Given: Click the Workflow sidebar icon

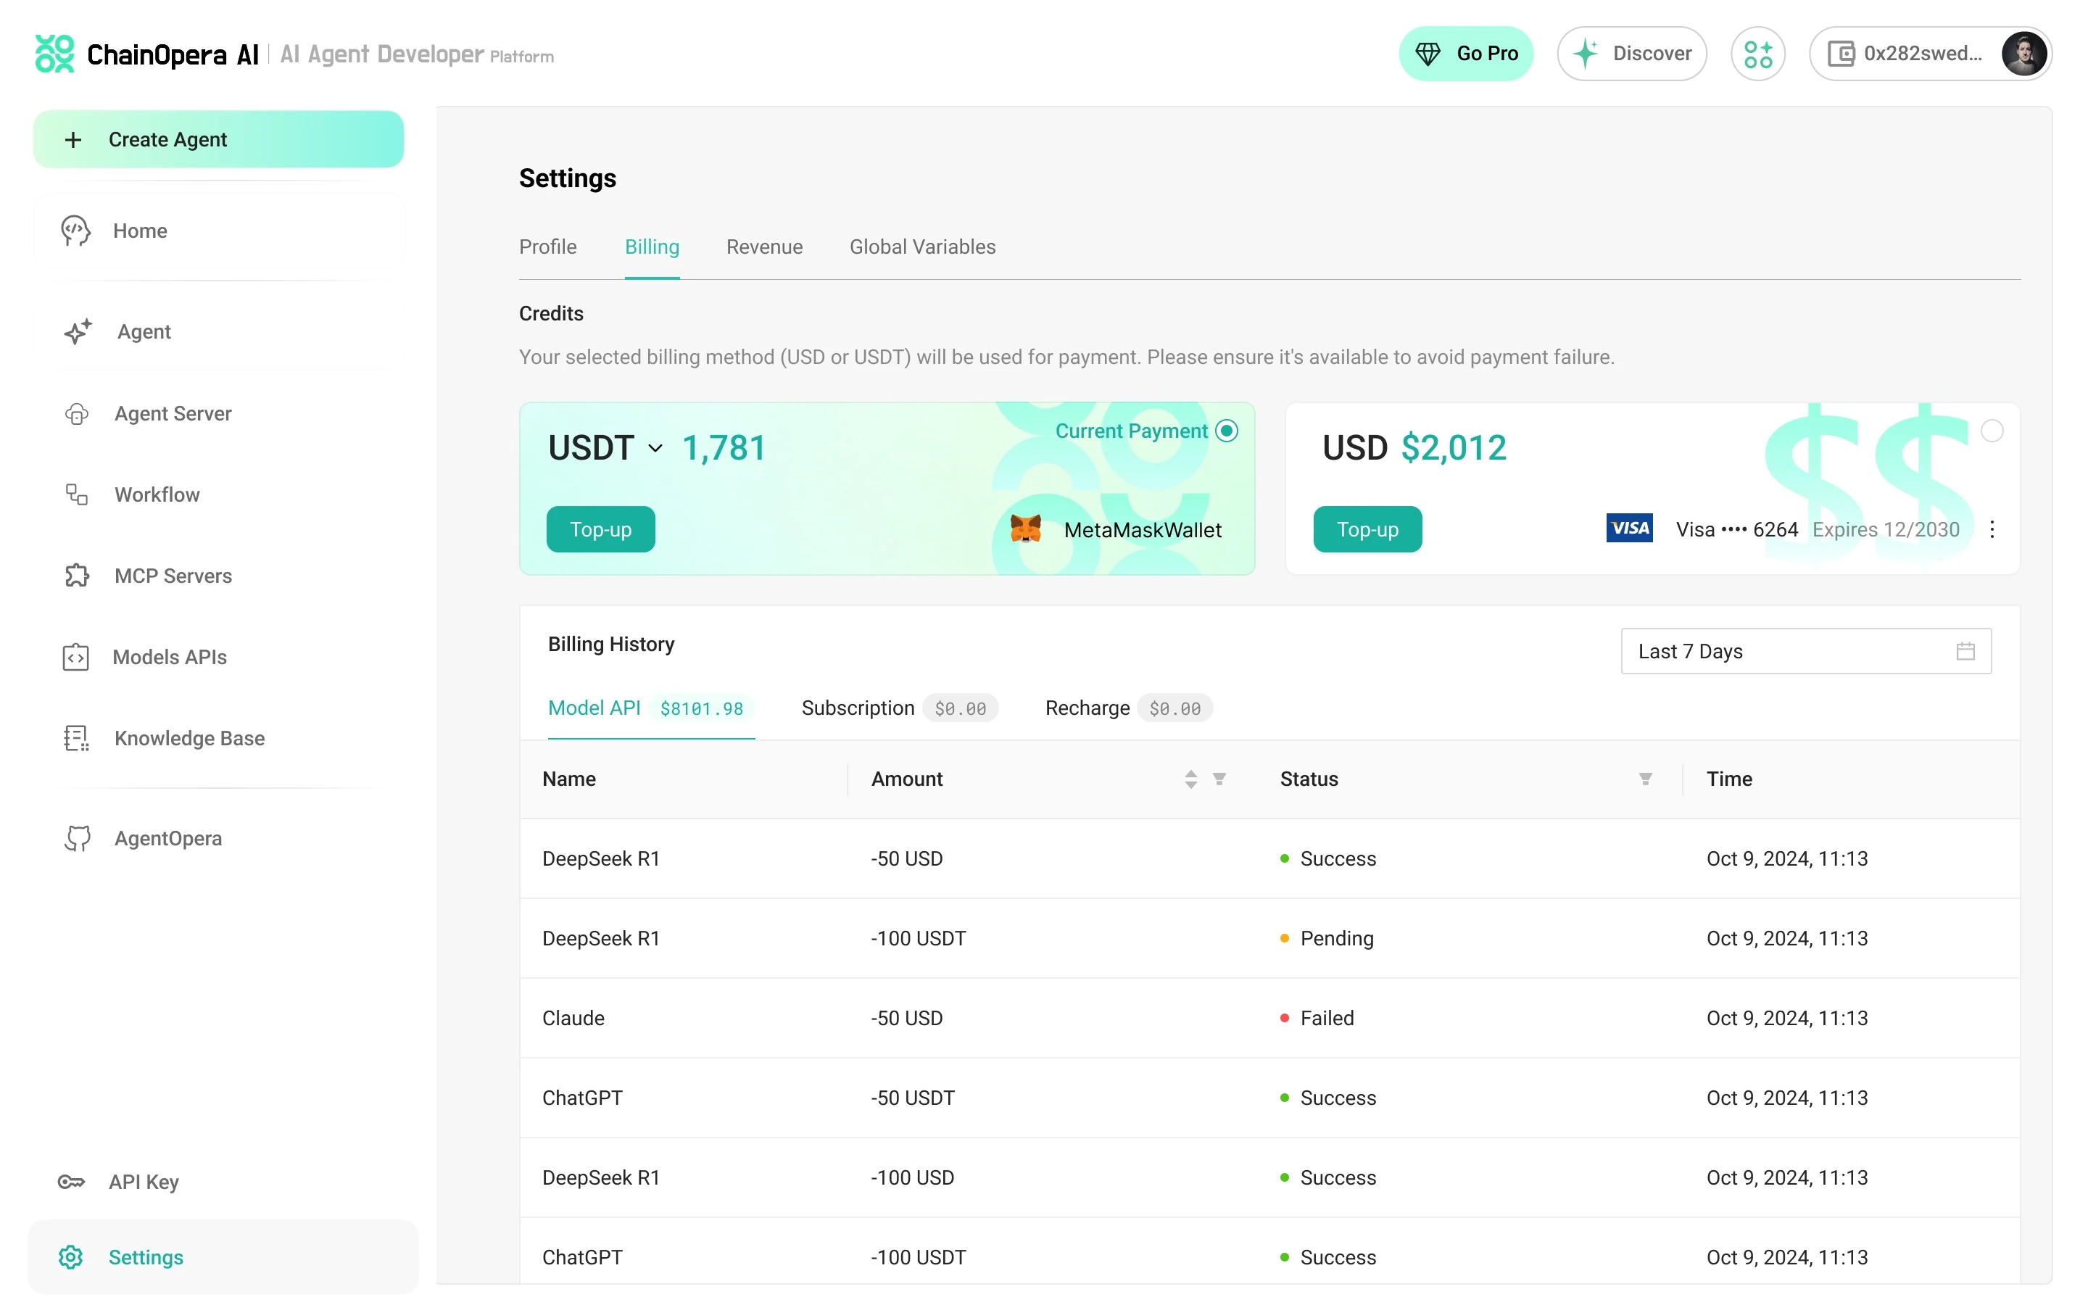Looking at the screenshot, I should (77, 494).
